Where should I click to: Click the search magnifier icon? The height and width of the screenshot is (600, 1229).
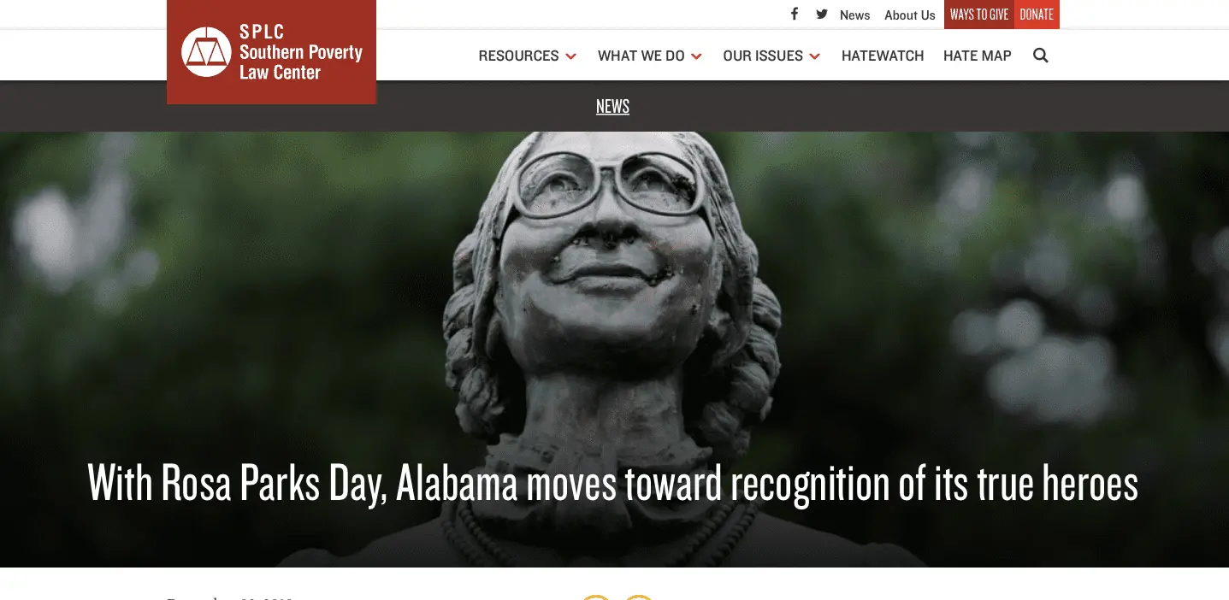coord(1041,56)
